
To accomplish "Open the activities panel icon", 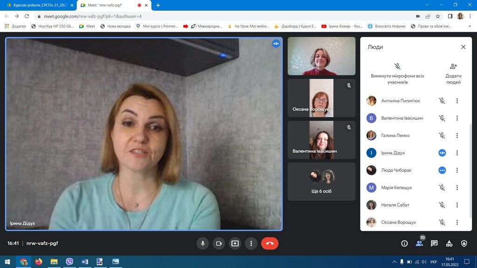I will click(449, 243).
